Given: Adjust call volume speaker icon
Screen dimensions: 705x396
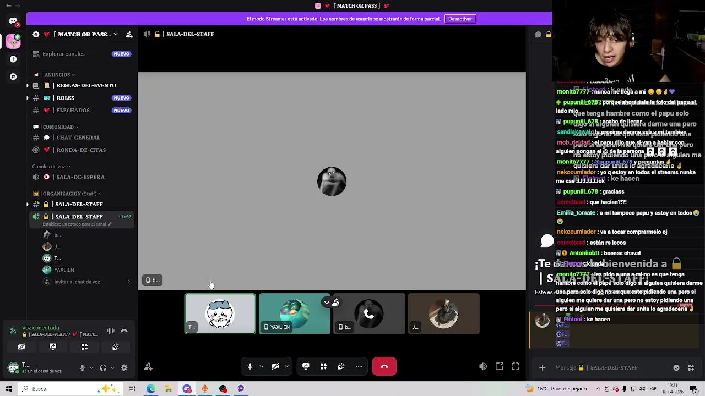Looking at the screenshot, I should coord(483,366).
